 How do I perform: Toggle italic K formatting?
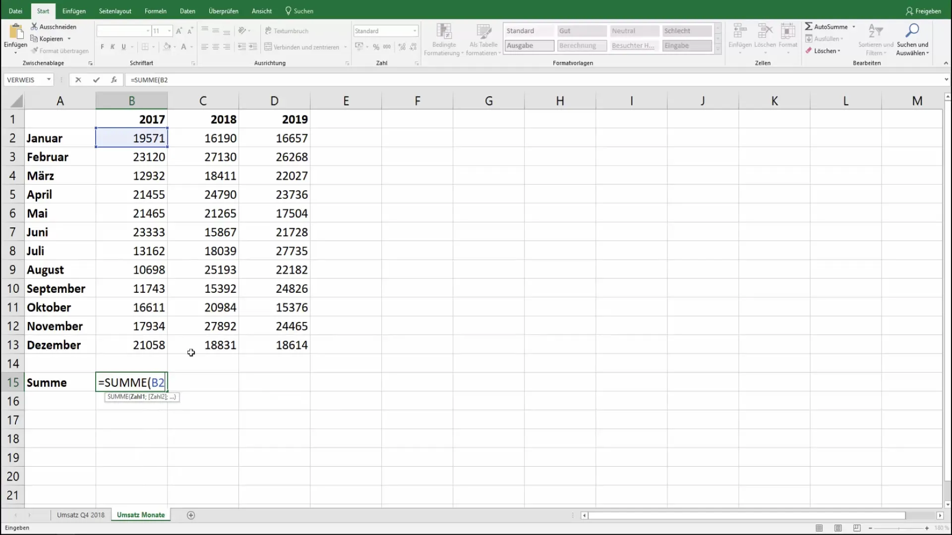click(113, 47)
